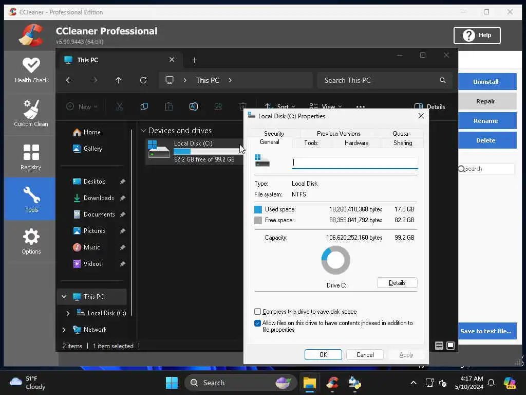Screen dimensions: 526x395
Task: Open Downloads quick access folder
Action: click(x=93, y=198)
